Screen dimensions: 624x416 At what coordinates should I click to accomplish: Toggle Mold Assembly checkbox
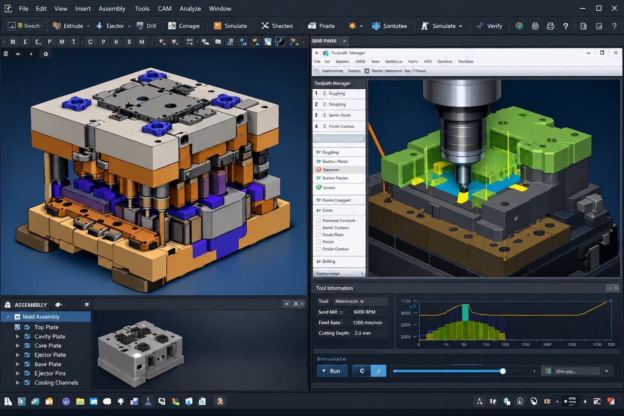18,317
